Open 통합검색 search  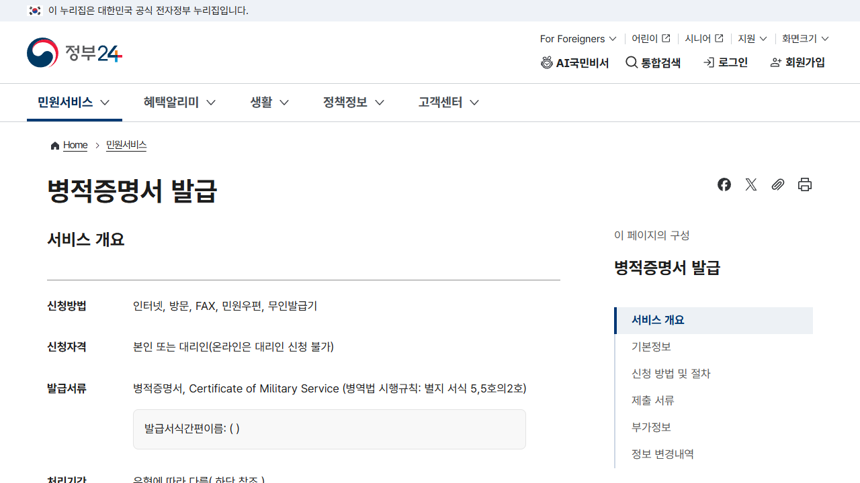tap(653, 63)
